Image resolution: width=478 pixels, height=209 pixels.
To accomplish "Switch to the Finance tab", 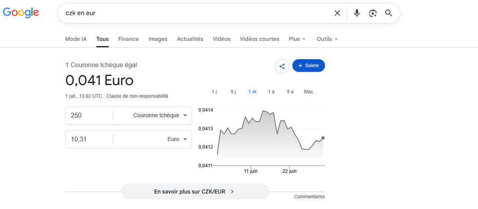I will point(128,39).
